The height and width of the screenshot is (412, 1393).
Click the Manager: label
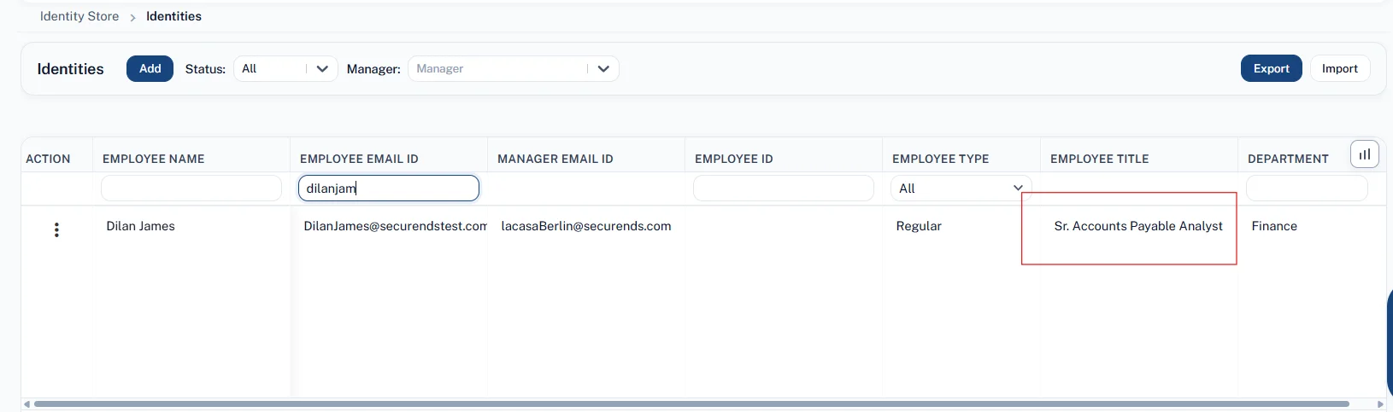coord(373,69)
